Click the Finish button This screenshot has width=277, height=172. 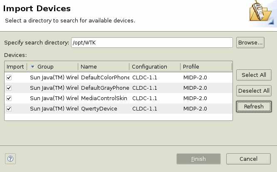click(x=198, y=159)
